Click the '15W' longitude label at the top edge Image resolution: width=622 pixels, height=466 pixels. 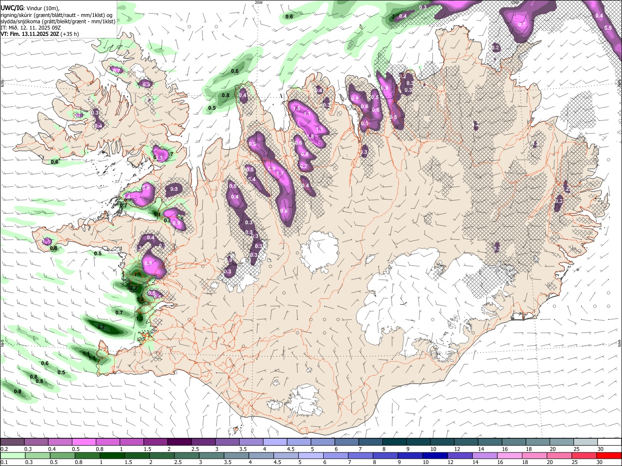point(515,2)
